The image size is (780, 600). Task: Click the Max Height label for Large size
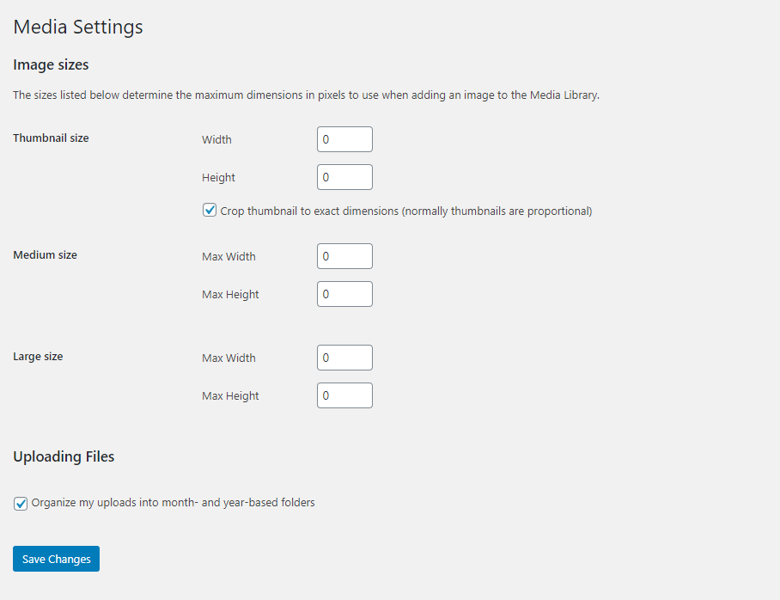(230, 396)
